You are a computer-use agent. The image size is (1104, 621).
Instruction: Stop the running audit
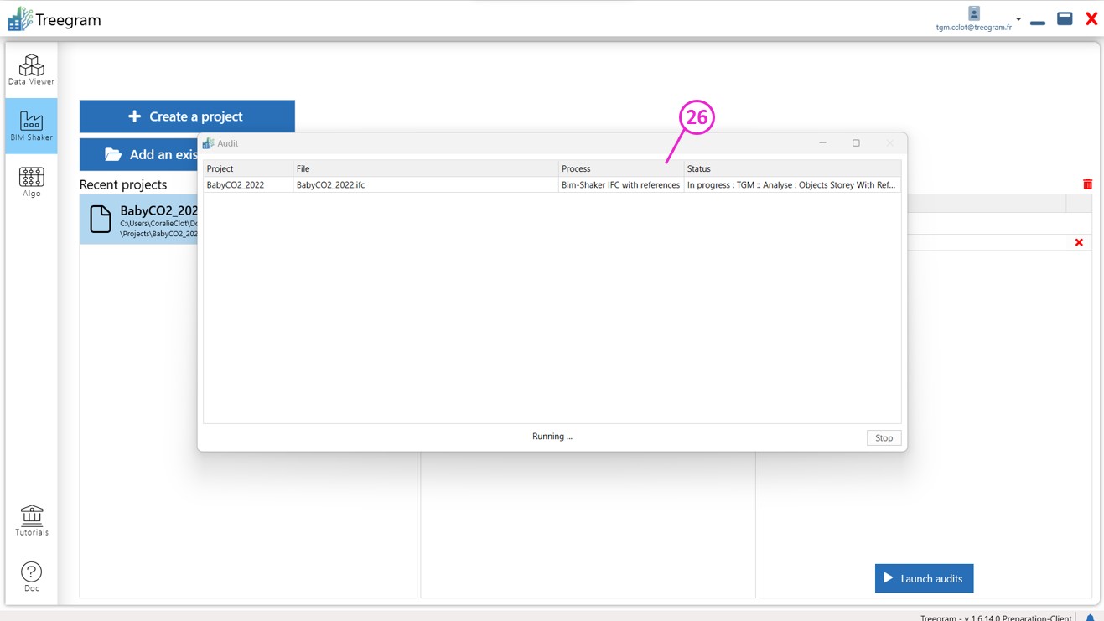pos(884,438)
